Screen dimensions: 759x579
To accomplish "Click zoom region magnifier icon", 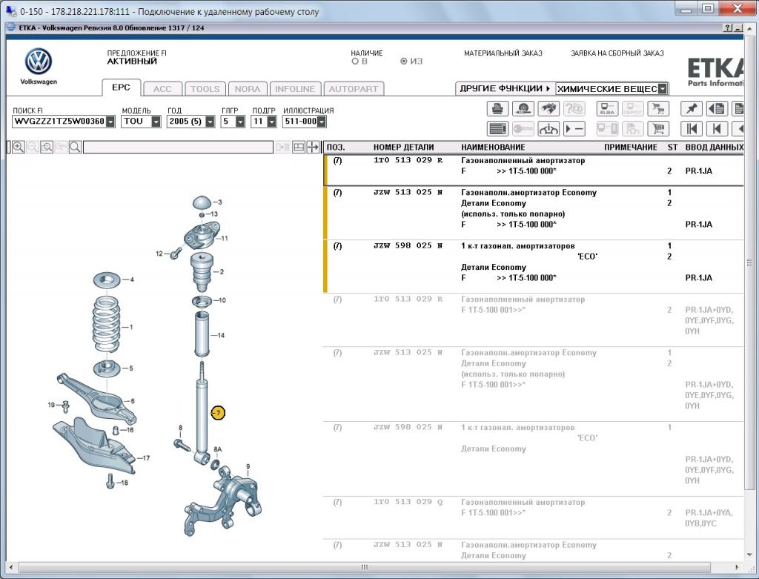I will point(47,148).
